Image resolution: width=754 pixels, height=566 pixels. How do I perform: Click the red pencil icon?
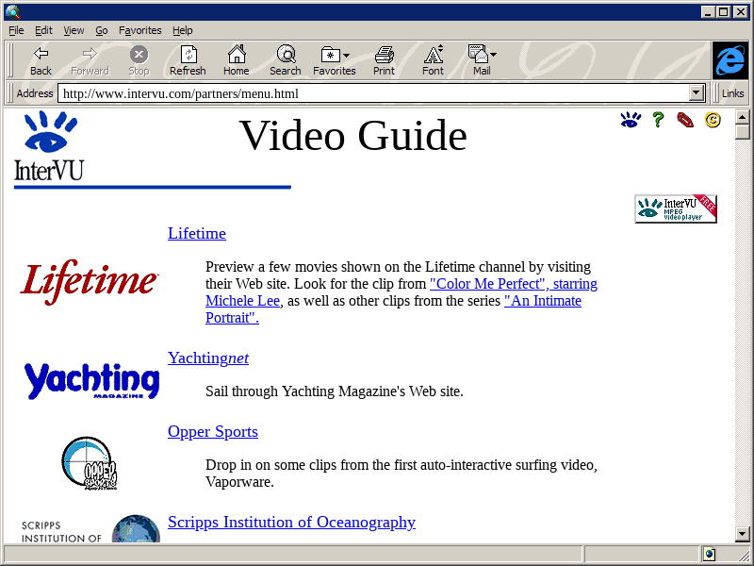(685, 120)
